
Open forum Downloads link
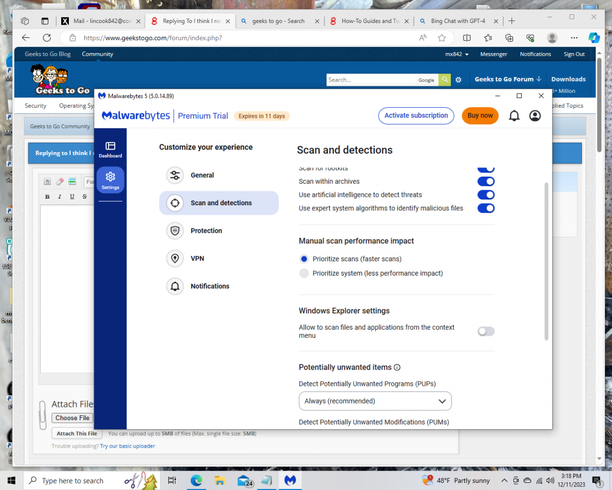(568, 79)
